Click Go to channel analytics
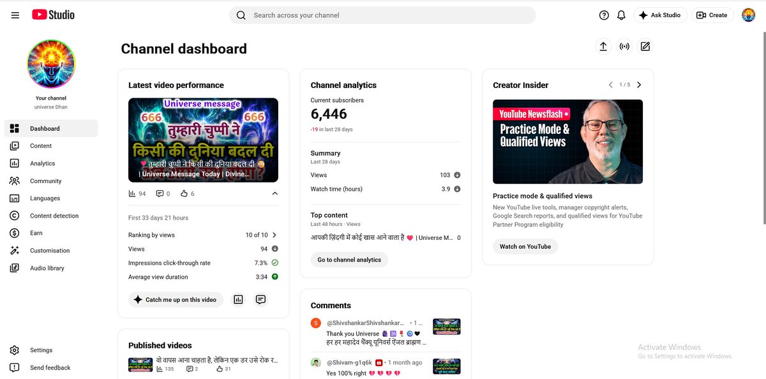 click(x=349, y=260)
